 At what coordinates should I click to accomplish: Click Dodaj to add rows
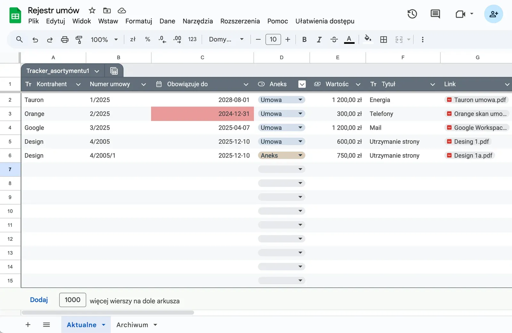pos(39,300)
